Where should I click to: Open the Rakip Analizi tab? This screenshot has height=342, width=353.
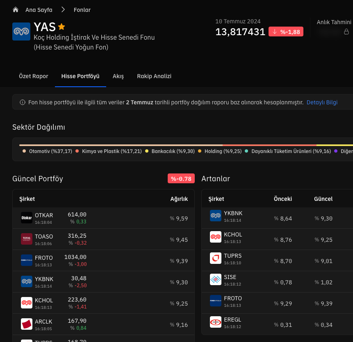pos(154,76)
